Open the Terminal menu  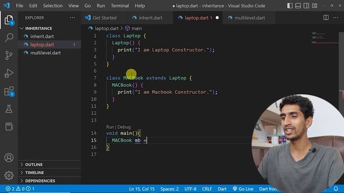pyautogui.click(x=120, y=6)
